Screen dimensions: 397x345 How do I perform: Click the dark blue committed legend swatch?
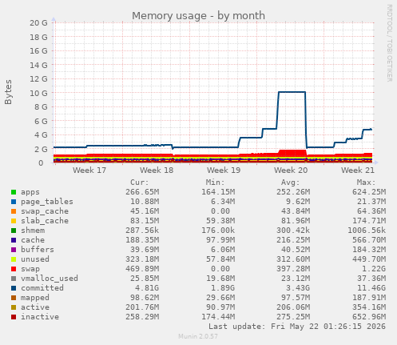click(x=14, y=288)
